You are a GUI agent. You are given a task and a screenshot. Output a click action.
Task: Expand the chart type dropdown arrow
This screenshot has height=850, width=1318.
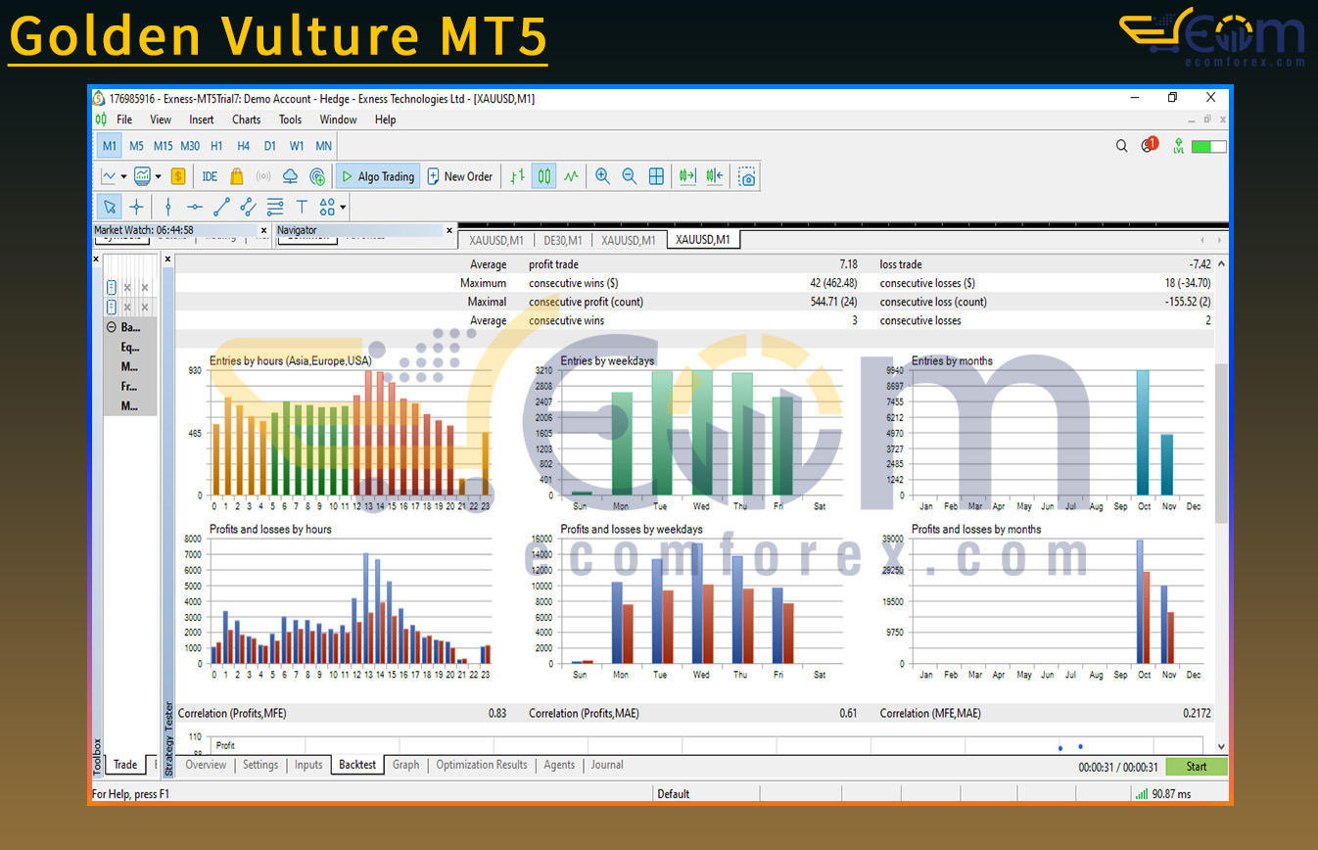(123, 177)
